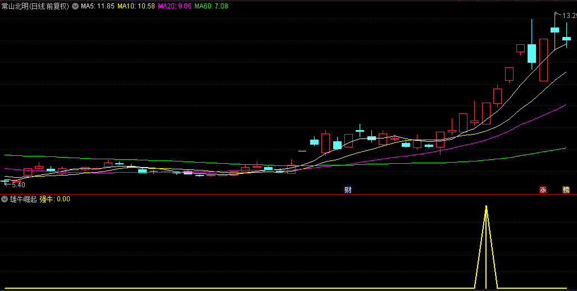The width and height of the screenshot is (577, 291).
Task: Click the peak of the yellow 强牛 spike
Action: click(486, 206)
